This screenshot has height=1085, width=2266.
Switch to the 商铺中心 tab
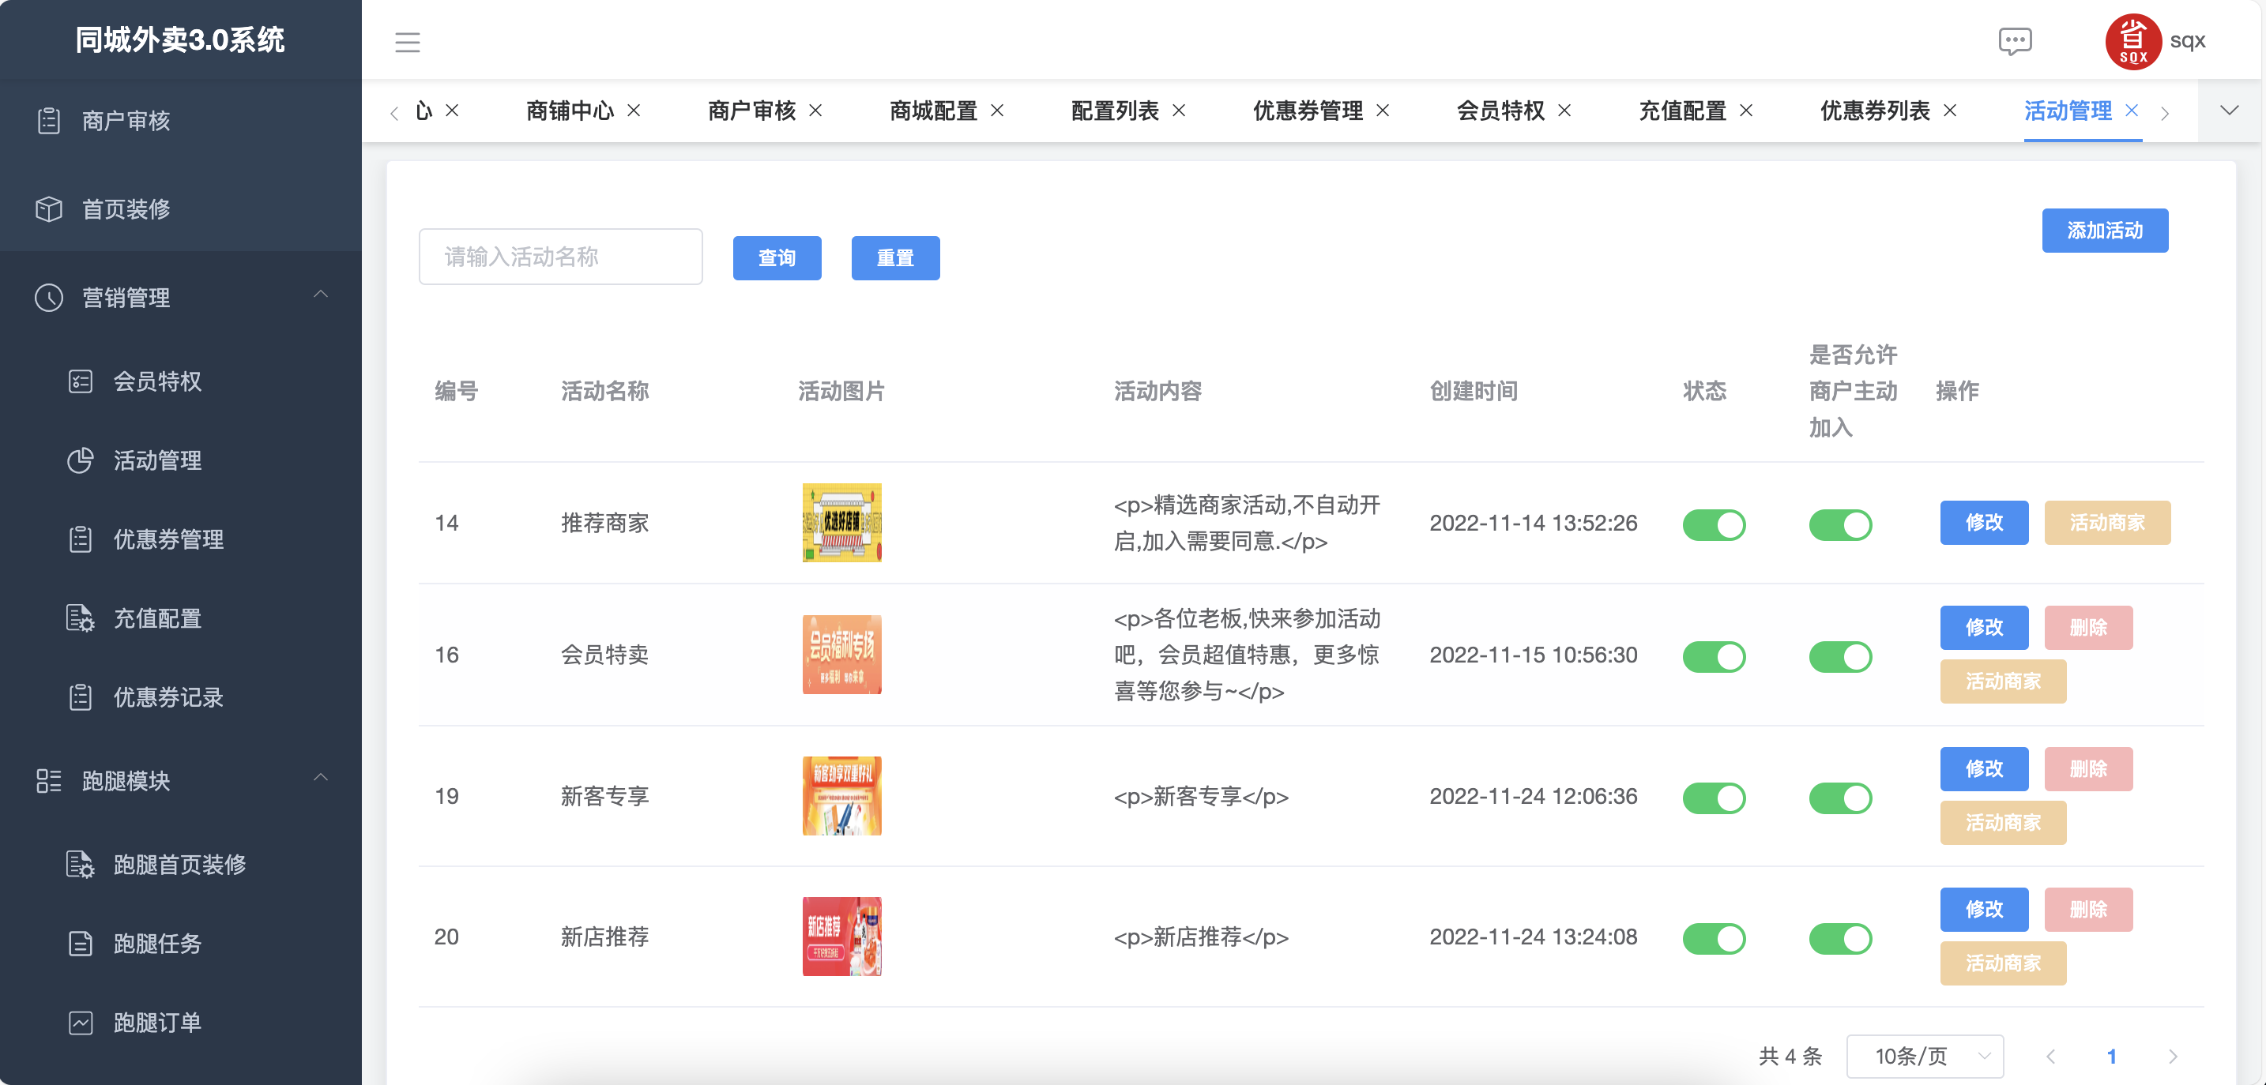coord(570,110)
